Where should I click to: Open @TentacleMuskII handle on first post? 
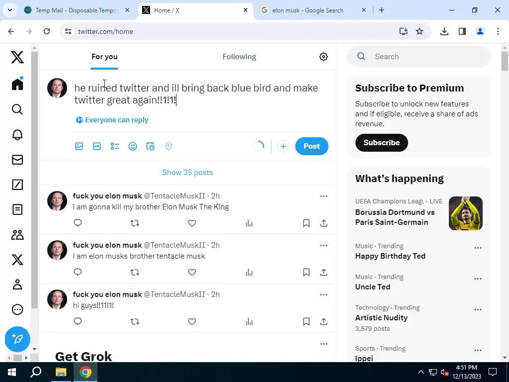coord(174,196)
